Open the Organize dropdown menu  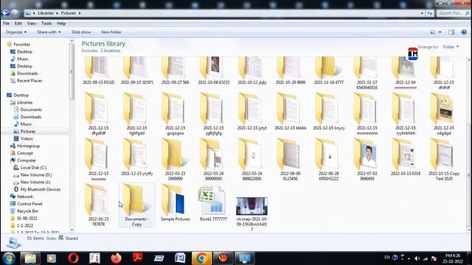(x=16, y=32)
